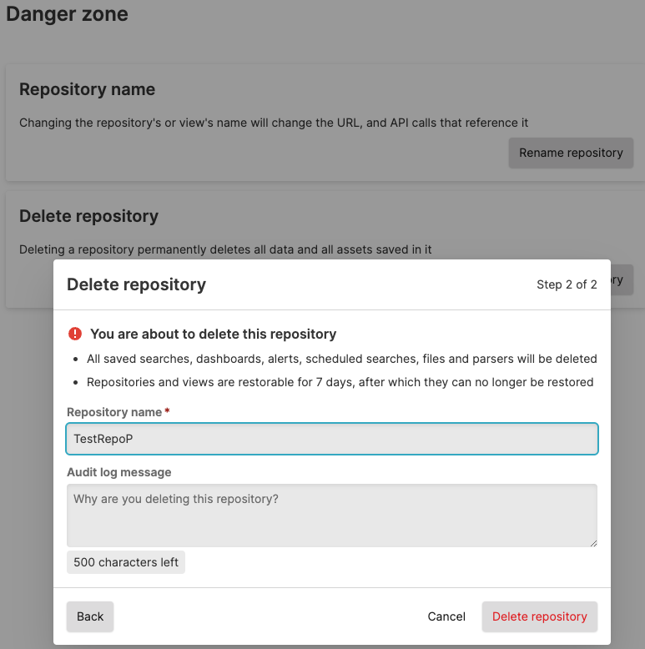This screenshot has height=649, width=645.
Task: Click the bullet about saved searches deletion
Action: point(341,359)
